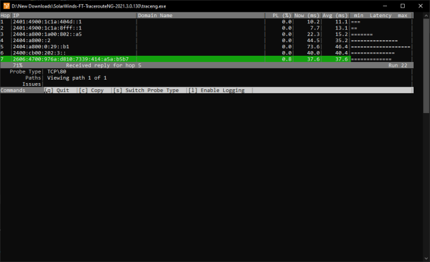The image size is (430, 262).
Task: Click hop 4 Now value 44.5
Action: pos(313,40)
